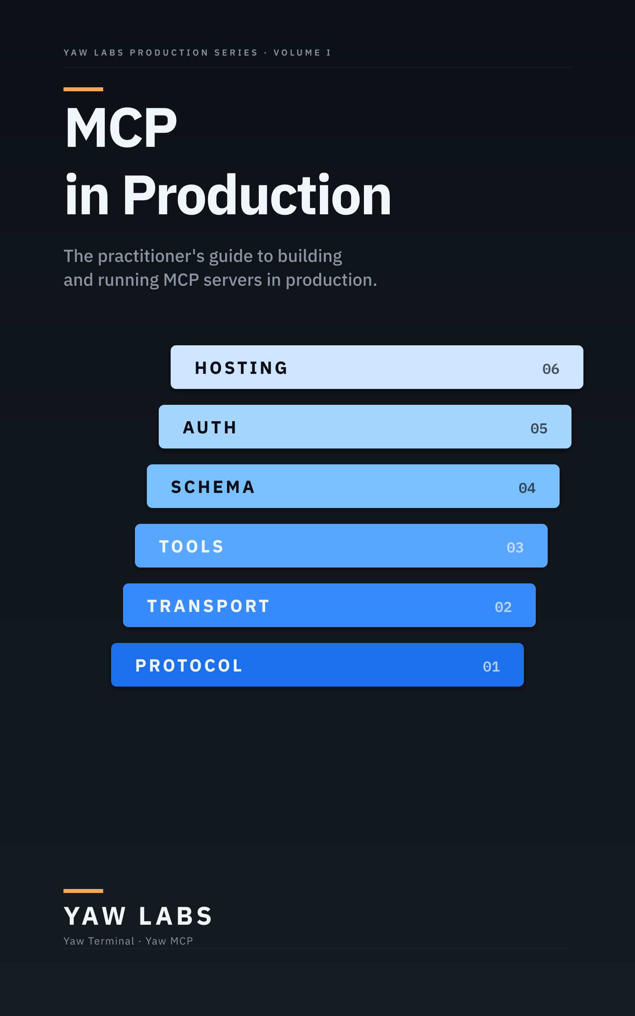Click the Yaw MCP text
635x1016 pixels.
pos(169,941)
